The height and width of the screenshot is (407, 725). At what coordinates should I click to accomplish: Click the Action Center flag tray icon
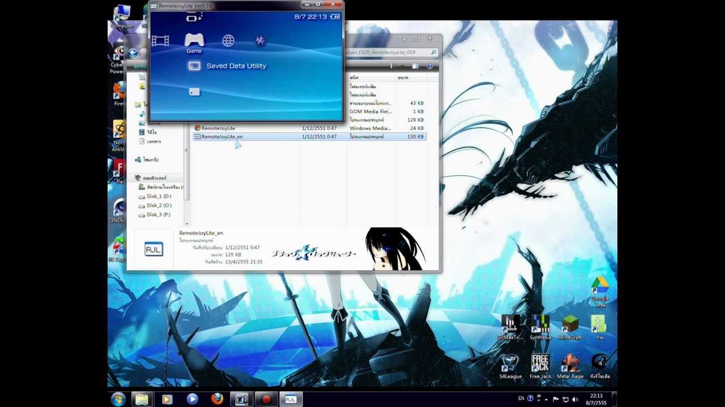click(556, 399)
